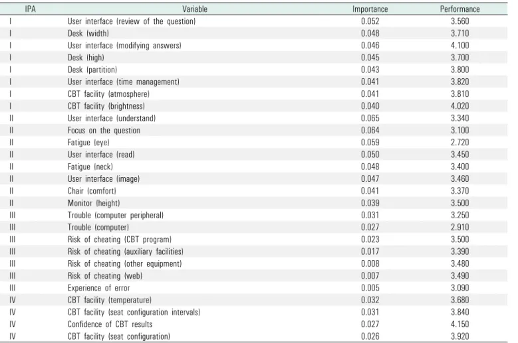Click performance value 4.100
518x343 pixels.
tap(460, 46)
